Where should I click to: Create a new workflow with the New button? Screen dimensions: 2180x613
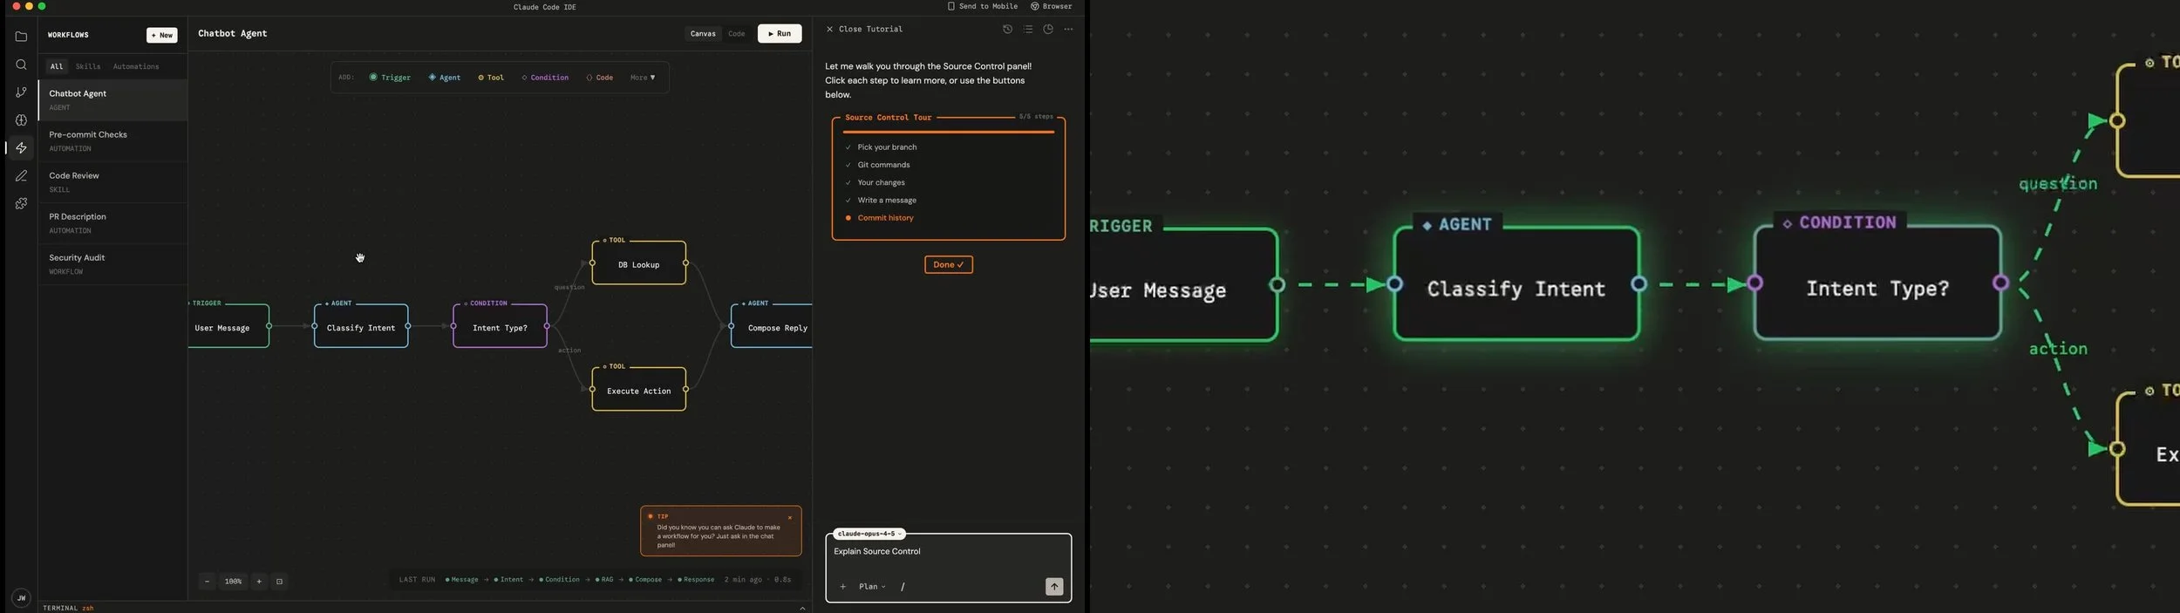[x=162, y=35]
